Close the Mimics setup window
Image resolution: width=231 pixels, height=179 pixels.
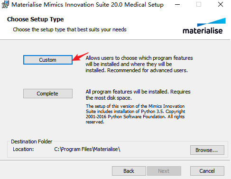pyautogui.click(x=221, y=4)
